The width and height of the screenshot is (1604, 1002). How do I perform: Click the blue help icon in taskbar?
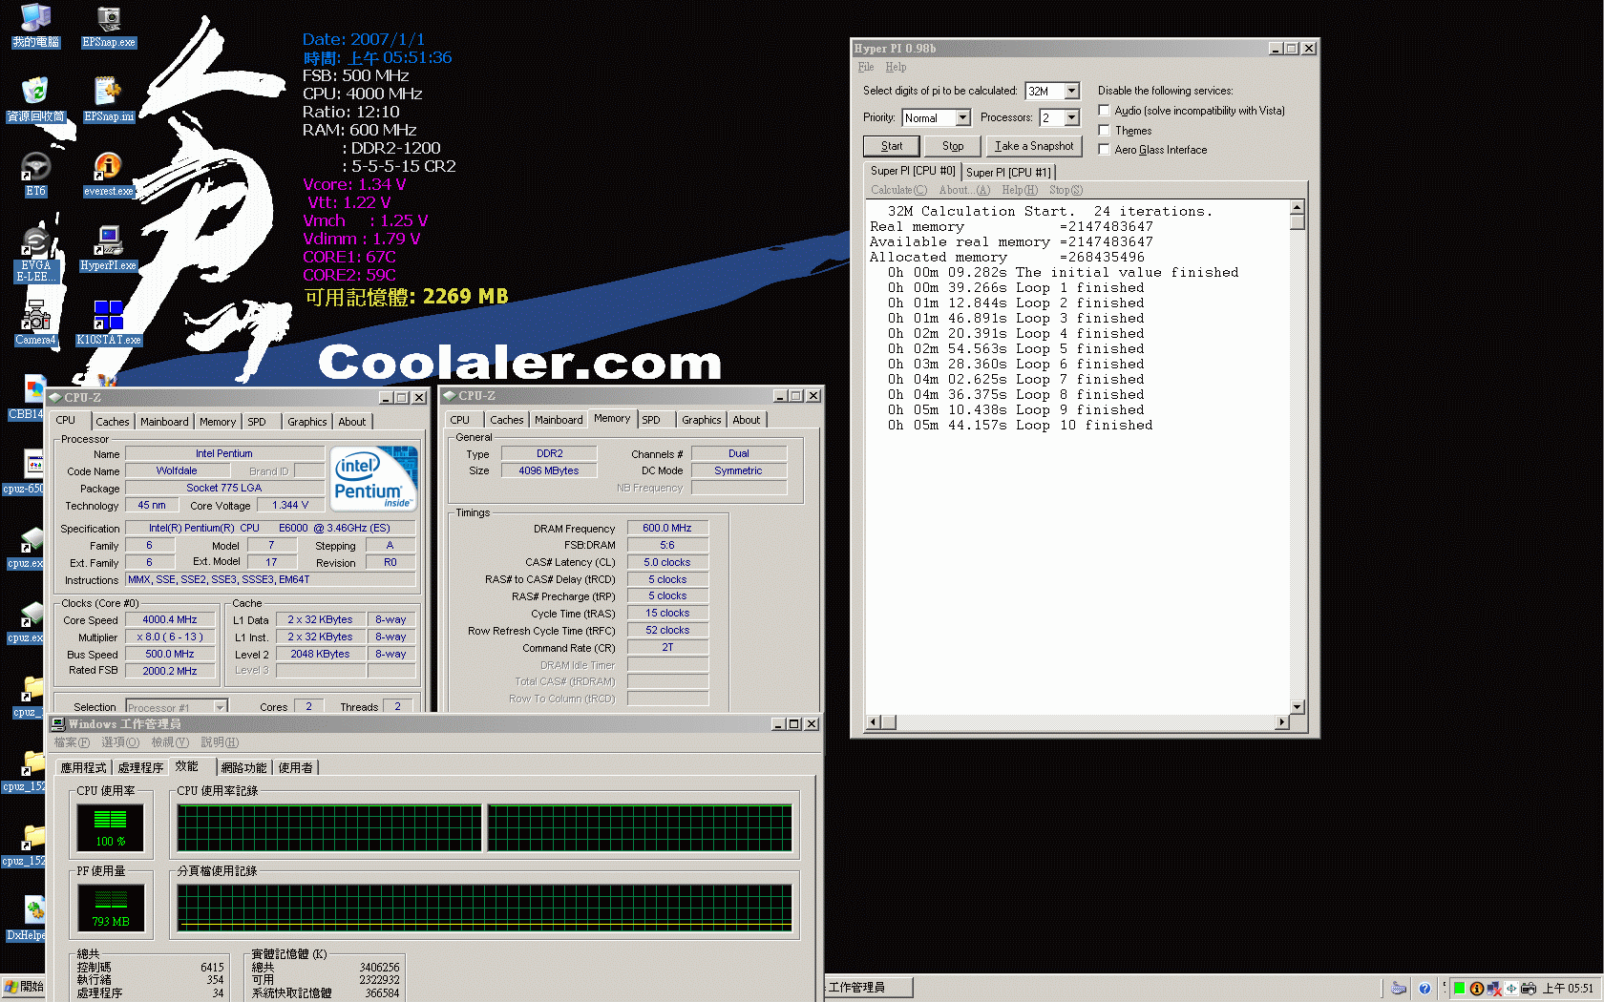click(x=1425, y=989)
